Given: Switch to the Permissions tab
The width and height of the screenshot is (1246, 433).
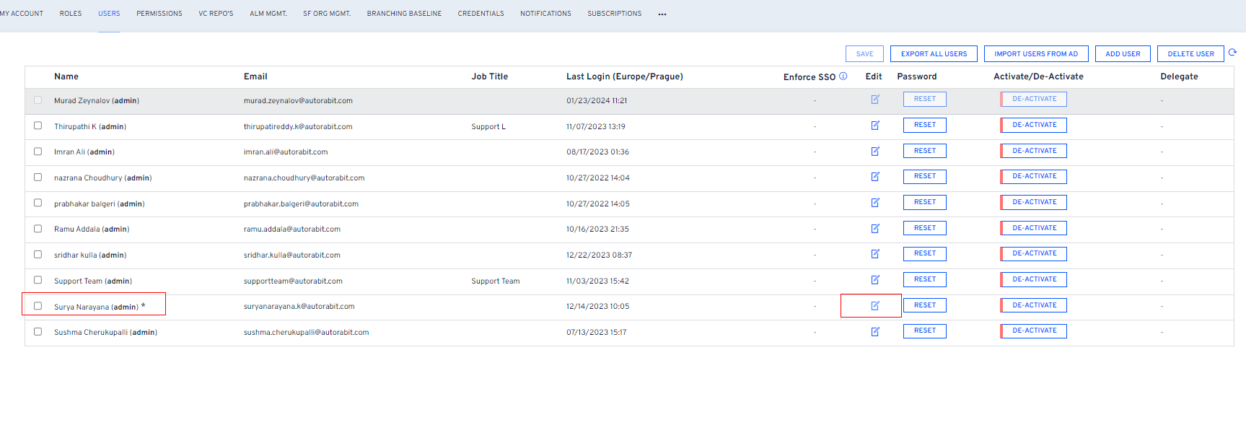Looking at the screenshot, I should tap(159, 14).
